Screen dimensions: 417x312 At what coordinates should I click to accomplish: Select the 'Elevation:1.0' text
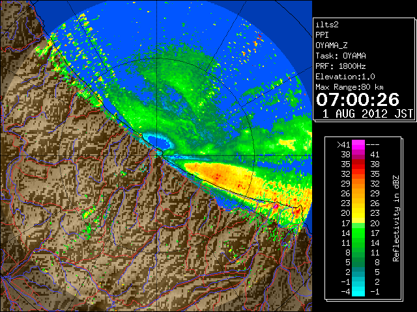point(345,77)
